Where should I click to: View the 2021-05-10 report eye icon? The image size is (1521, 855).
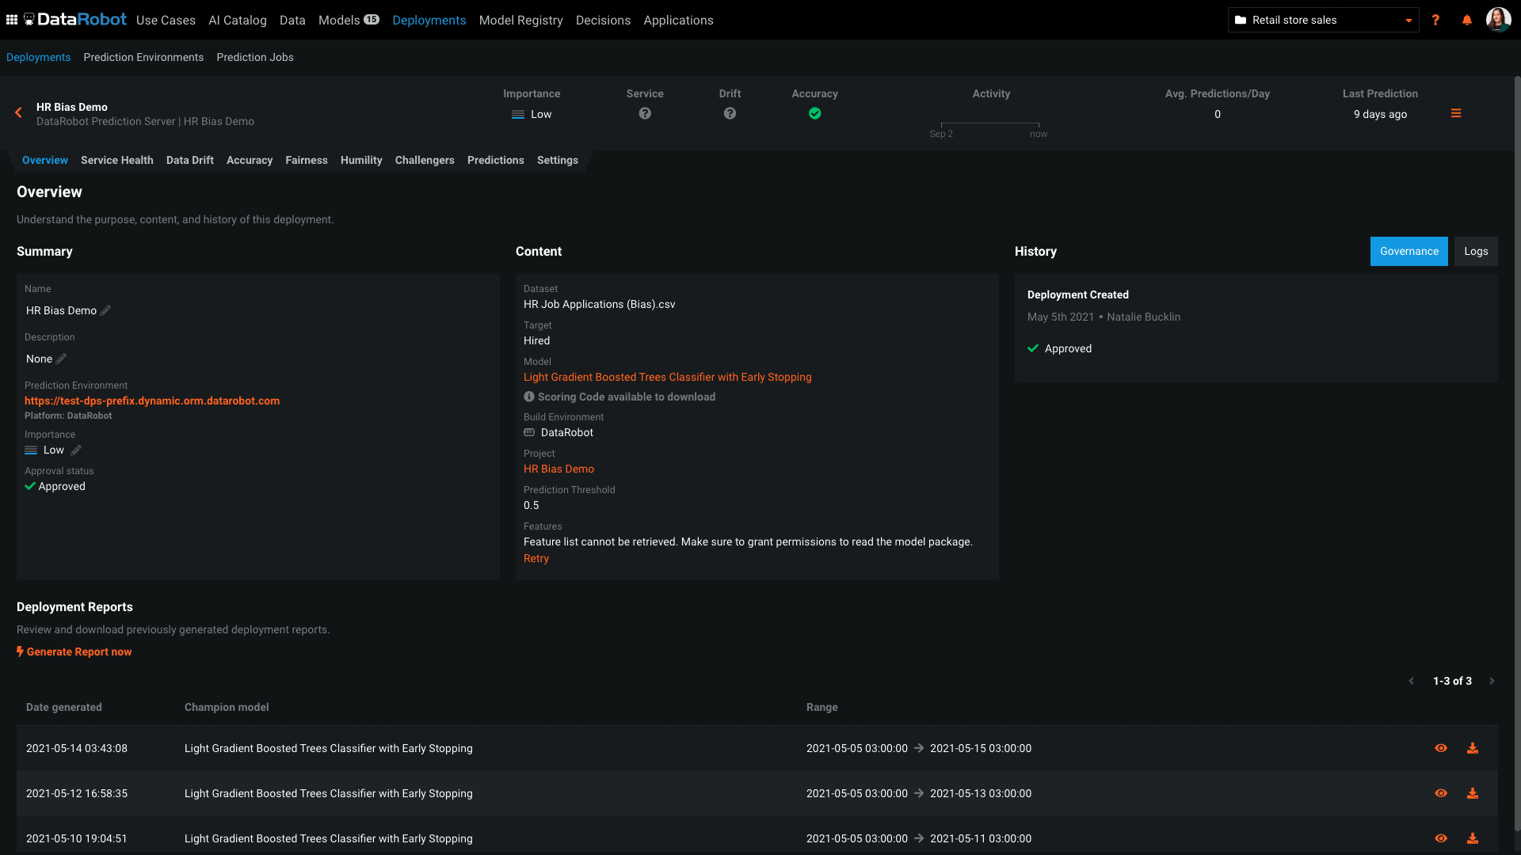[1441, 838]
